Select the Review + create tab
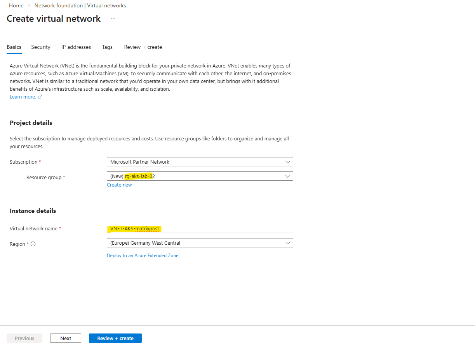Screen dimensions: 475x349 click(x=143, y=47)
